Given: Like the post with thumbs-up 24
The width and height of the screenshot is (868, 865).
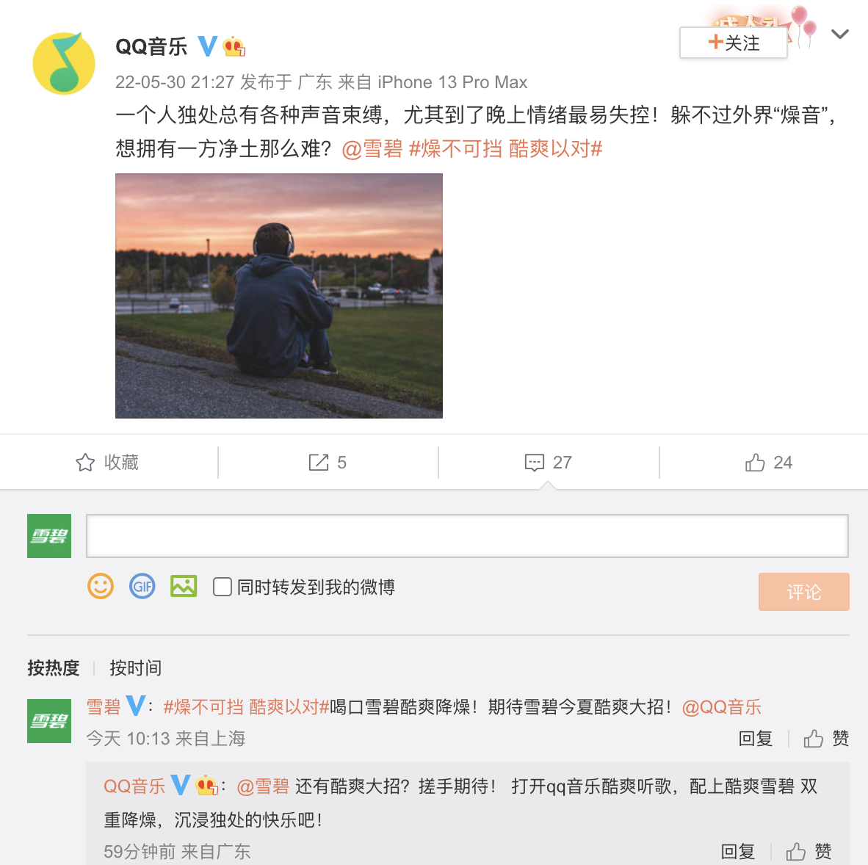Looking at the screenshot, I should click(755, 462).
